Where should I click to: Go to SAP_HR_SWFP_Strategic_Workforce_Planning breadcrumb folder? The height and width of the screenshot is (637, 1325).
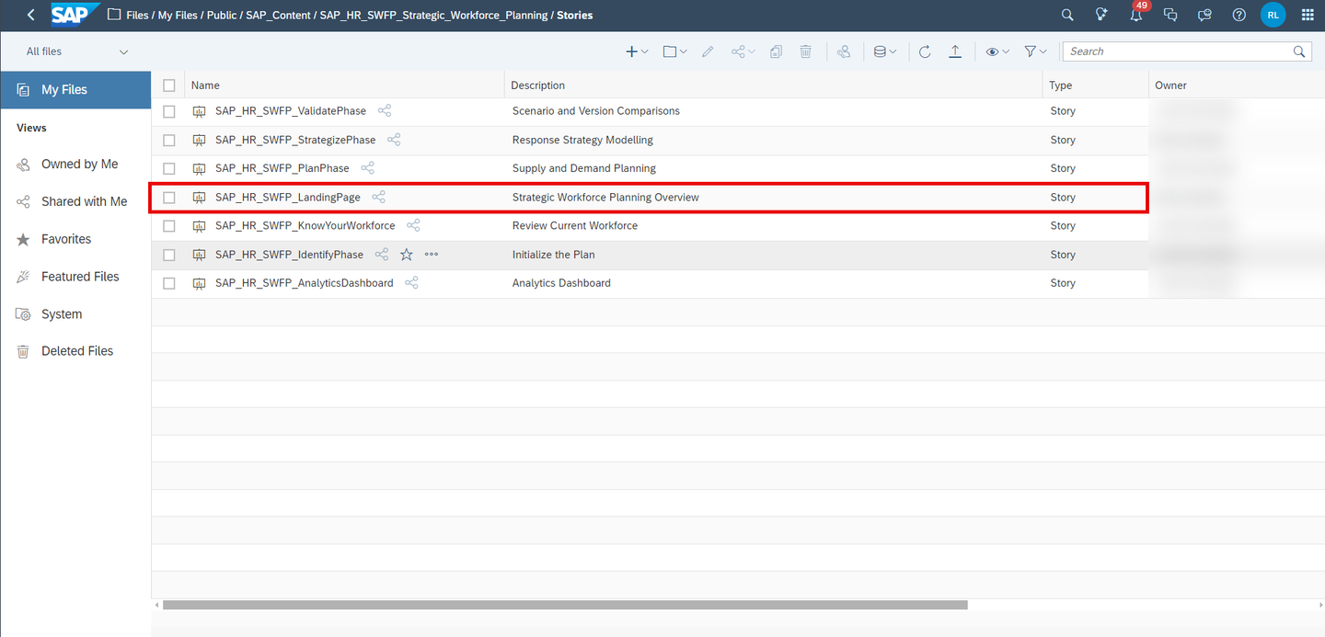433,15
